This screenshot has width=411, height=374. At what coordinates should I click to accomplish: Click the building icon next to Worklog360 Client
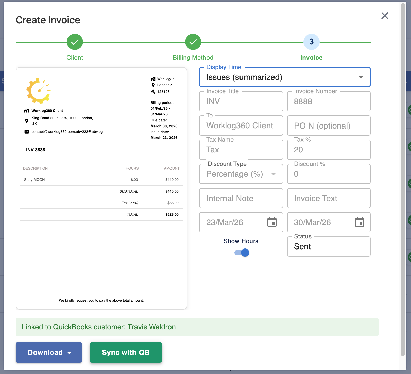point(27,111)
